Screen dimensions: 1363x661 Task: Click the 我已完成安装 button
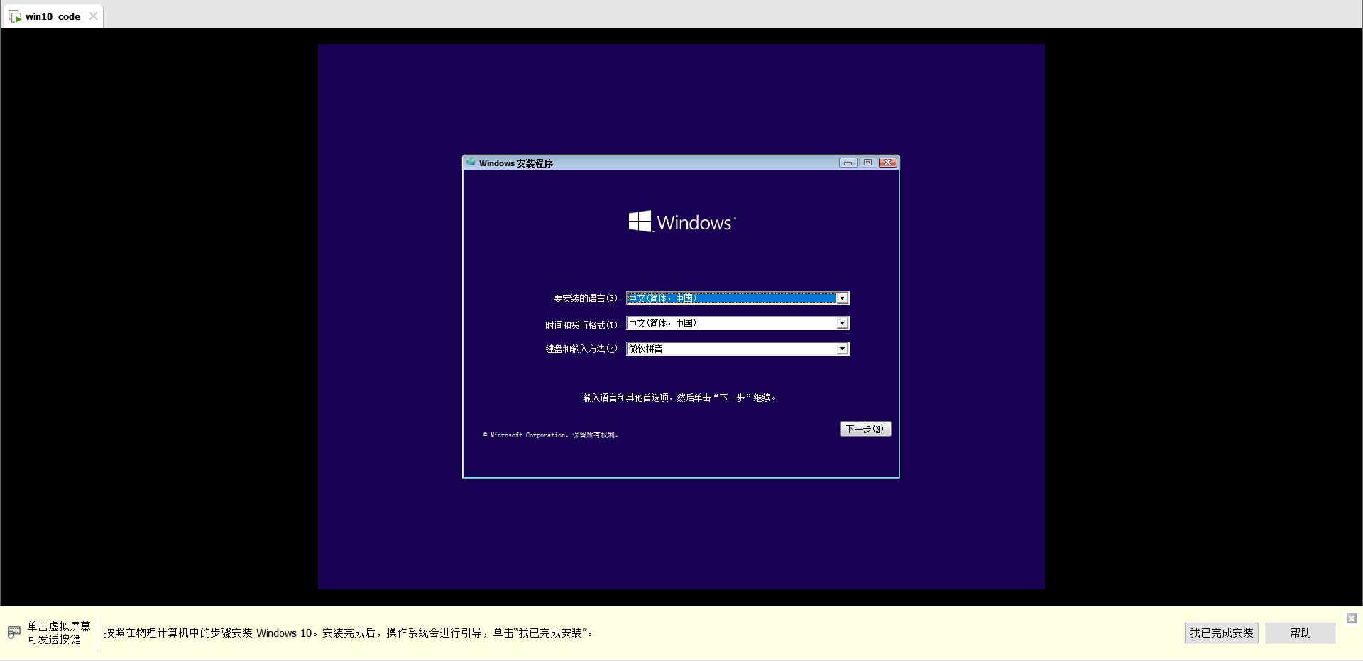point(1221,633)
